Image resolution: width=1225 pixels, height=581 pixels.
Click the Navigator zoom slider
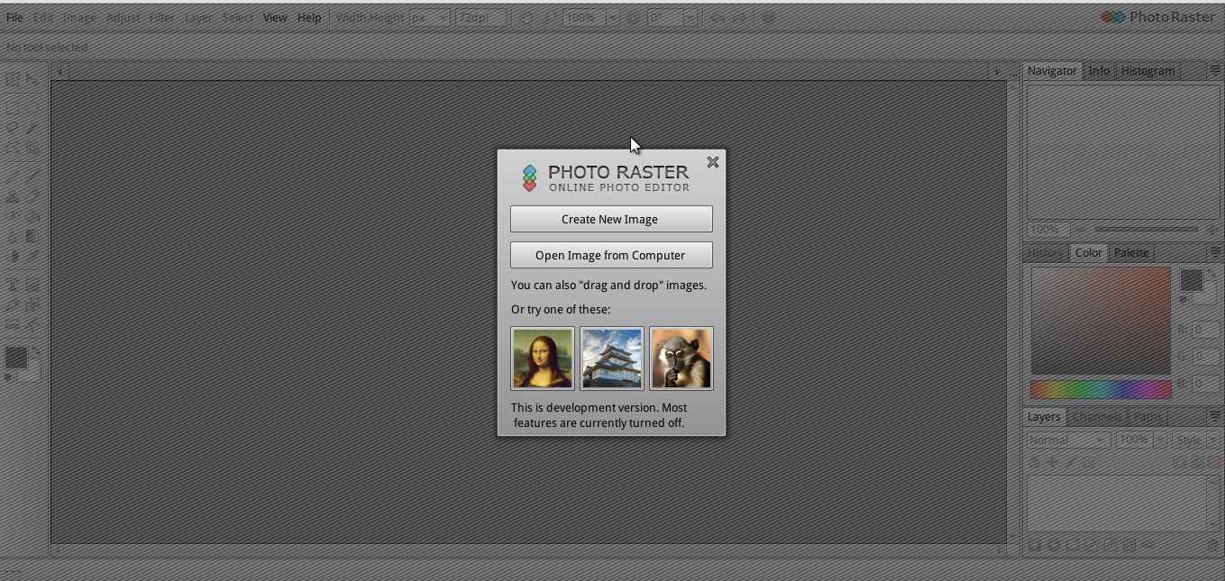pyautogui.click(x=1147, y=230)
